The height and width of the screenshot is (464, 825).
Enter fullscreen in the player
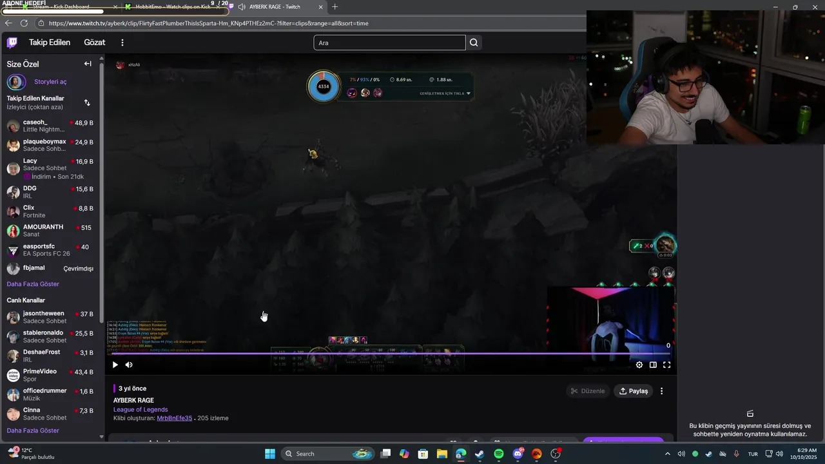667,365
